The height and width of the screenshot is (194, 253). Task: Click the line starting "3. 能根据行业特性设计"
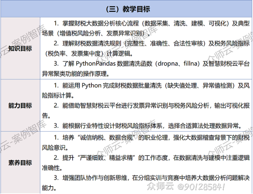click(148, 126)
